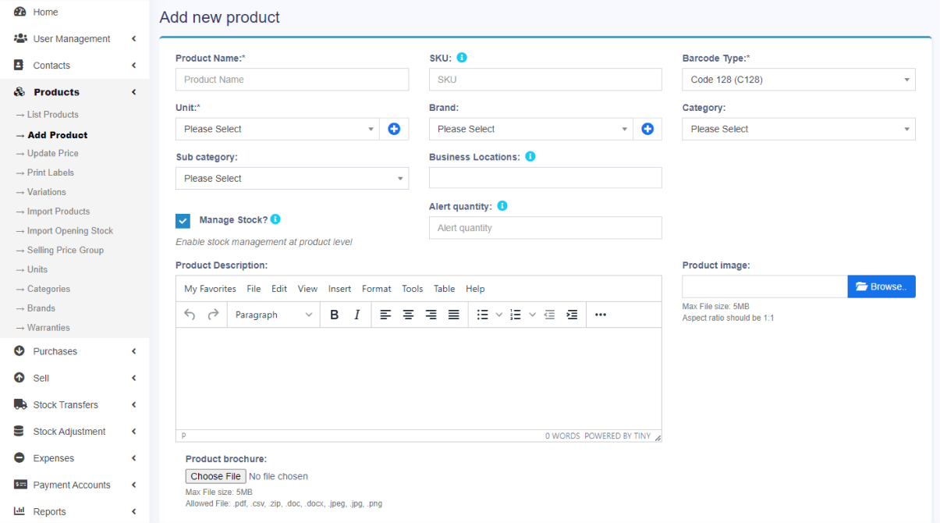Viewport: 940px width, 523px height.
Task: Click the plus icon next to Brand
Action: [647, 129]
